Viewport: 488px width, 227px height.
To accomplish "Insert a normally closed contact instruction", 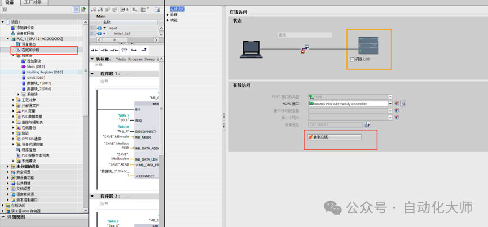I will click(x=104, y=50).
